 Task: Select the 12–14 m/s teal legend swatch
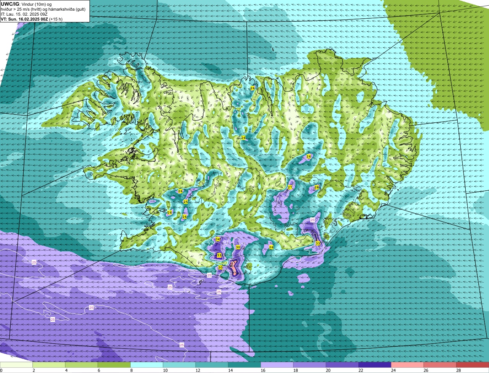click(212, 365)
